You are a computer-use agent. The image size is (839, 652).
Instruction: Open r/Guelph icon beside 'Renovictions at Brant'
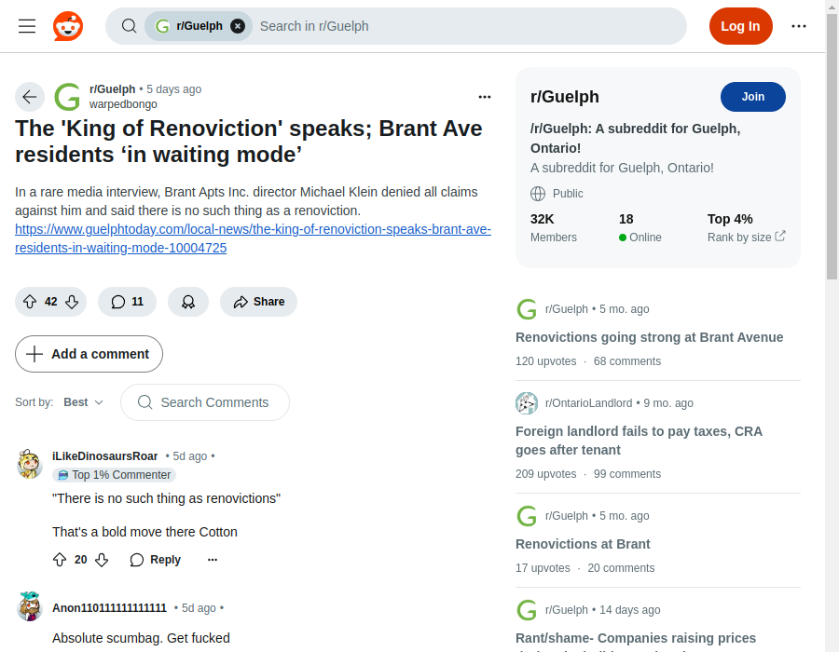tap(527, 516)
